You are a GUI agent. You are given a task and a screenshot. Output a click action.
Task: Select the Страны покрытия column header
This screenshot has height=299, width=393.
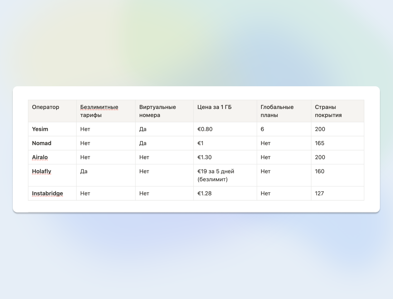pos(337,111)
